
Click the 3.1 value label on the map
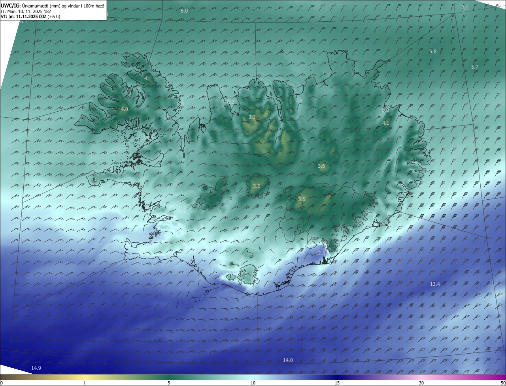[252, 117]
